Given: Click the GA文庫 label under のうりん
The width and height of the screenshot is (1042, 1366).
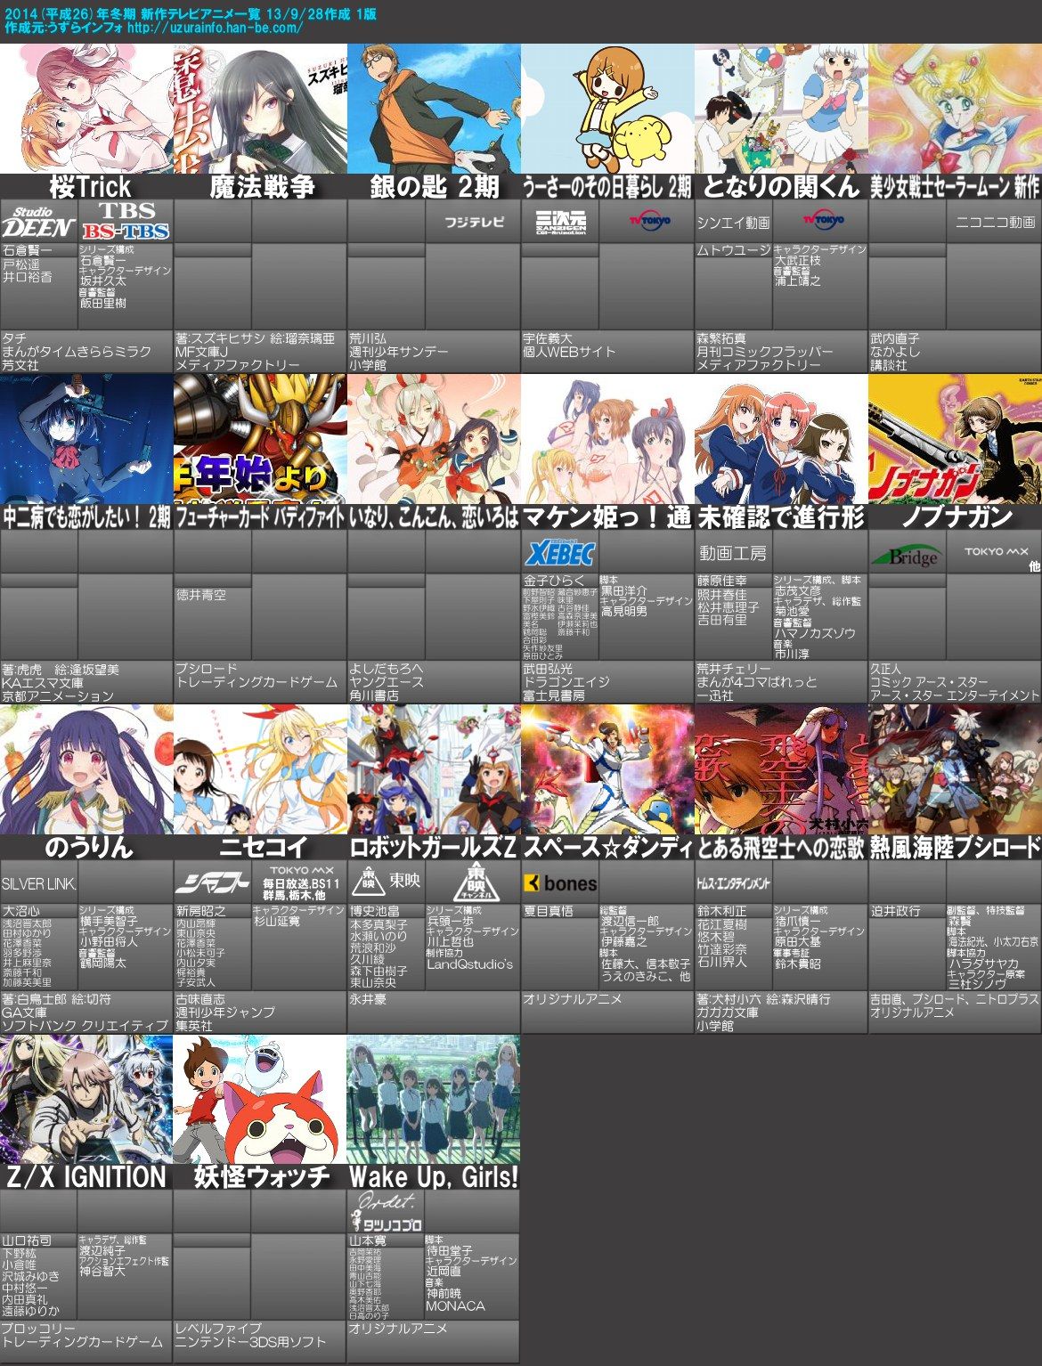Looking at the screenshot, I should pos(26,1012).
